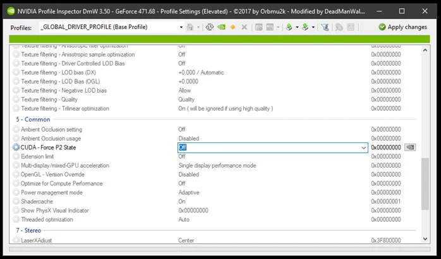Open the CUDA Force P2 State value dropdown
The image size is (441, 259).
(x=363, y=147)
